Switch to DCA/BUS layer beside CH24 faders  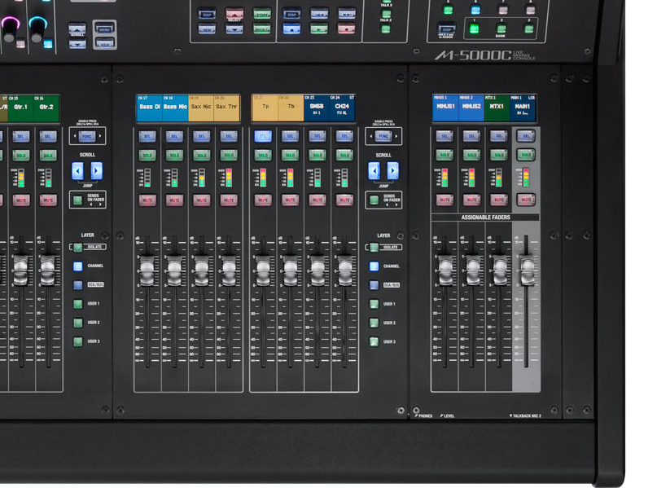(x=374, y=285)
